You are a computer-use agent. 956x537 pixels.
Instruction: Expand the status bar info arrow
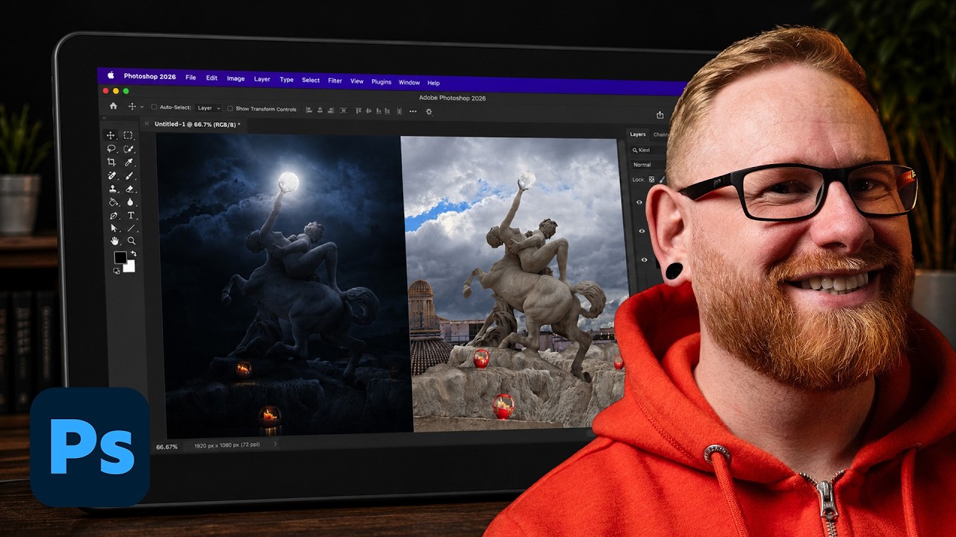pyautogui.click(x=275, y=444)
